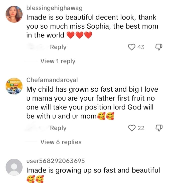The height and width of the screenshot is (183, 169).
Task: Open blessingehighawag's profile picture
Action: point(14,14)
